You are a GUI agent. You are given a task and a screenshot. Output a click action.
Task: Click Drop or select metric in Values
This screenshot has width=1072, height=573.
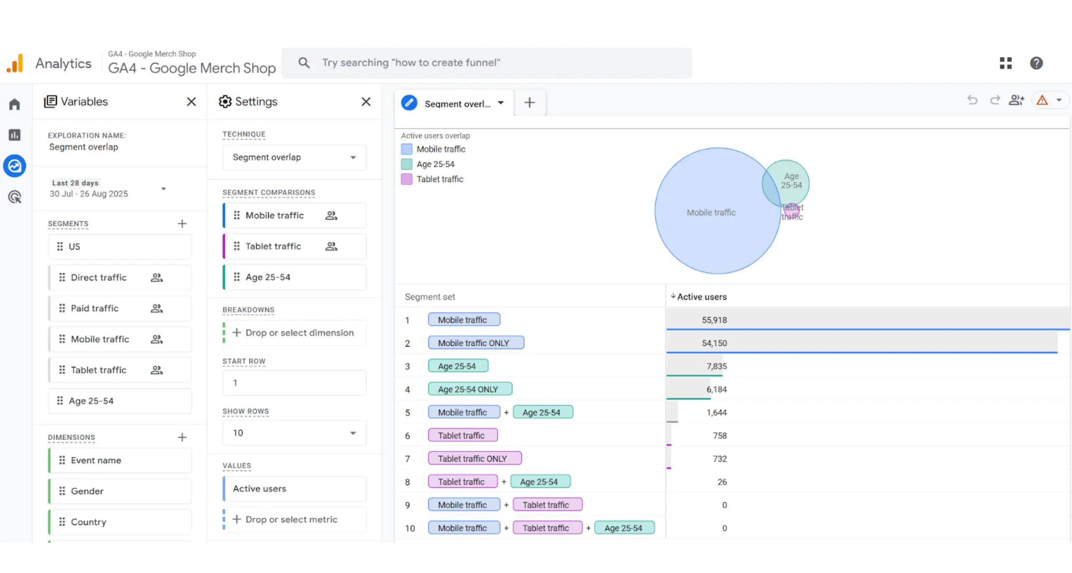point(294,519)
